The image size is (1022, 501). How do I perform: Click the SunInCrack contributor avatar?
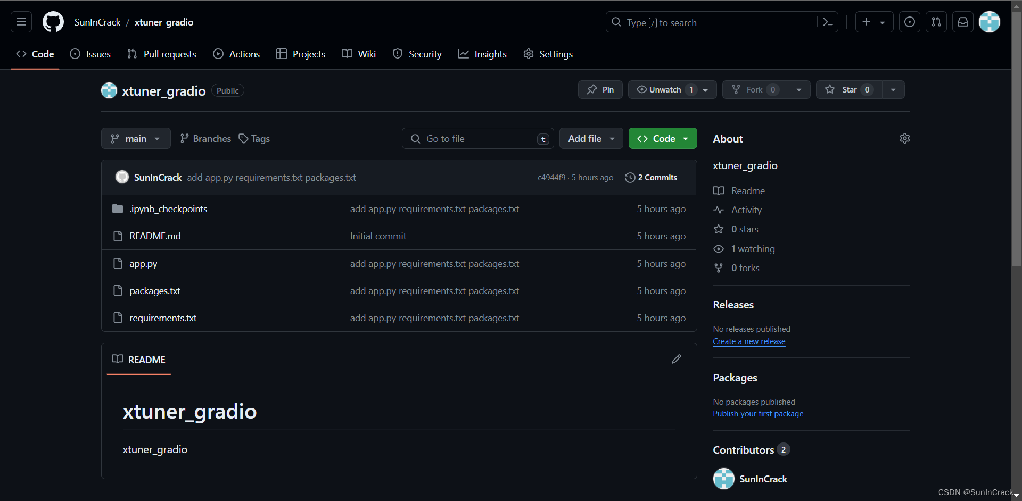724,479
